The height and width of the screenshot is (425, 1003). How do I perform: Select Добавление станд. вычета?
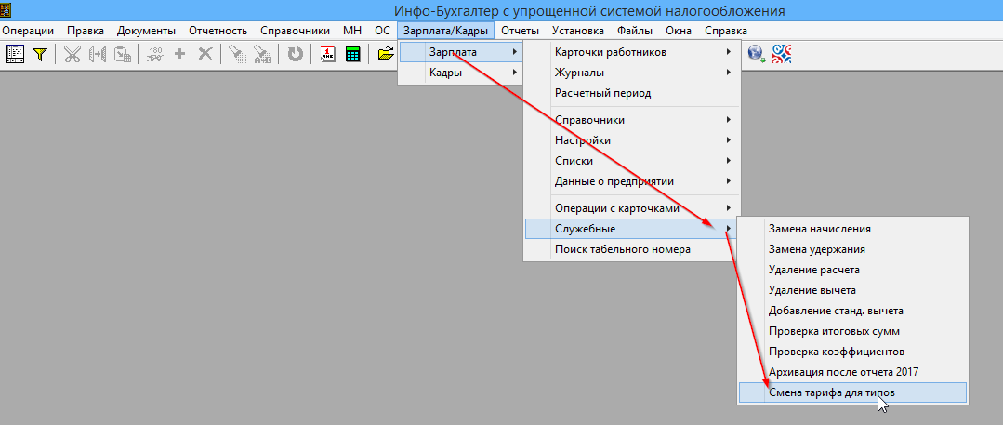(x=852, y=311)
